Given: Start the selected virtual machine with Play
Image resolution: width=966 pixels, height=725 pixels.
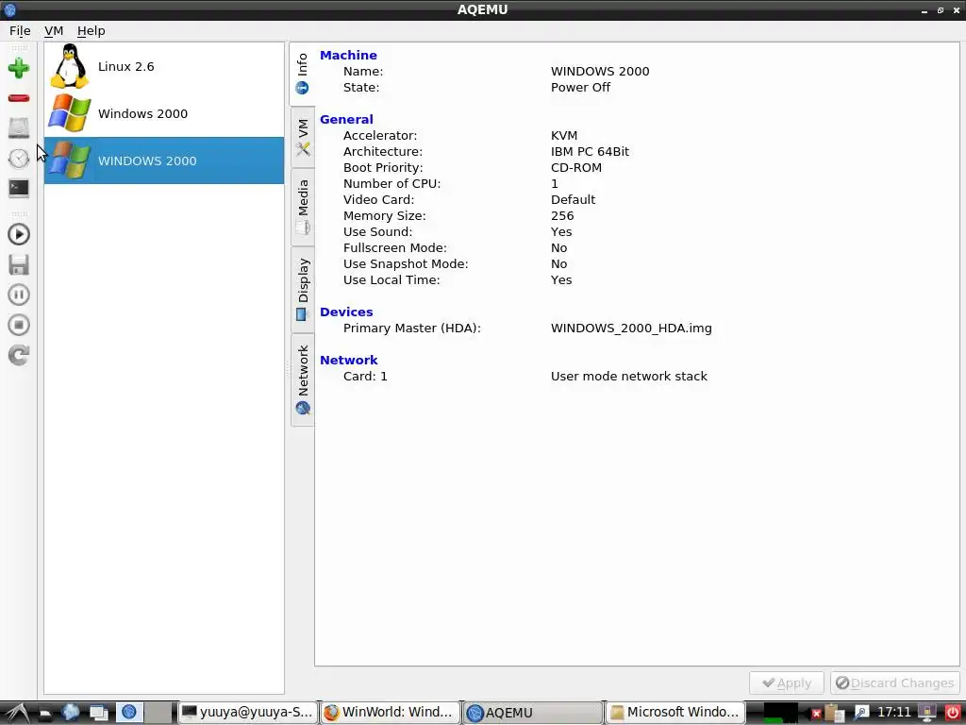Looking at the screenshot, I should [x=19, y=234].
